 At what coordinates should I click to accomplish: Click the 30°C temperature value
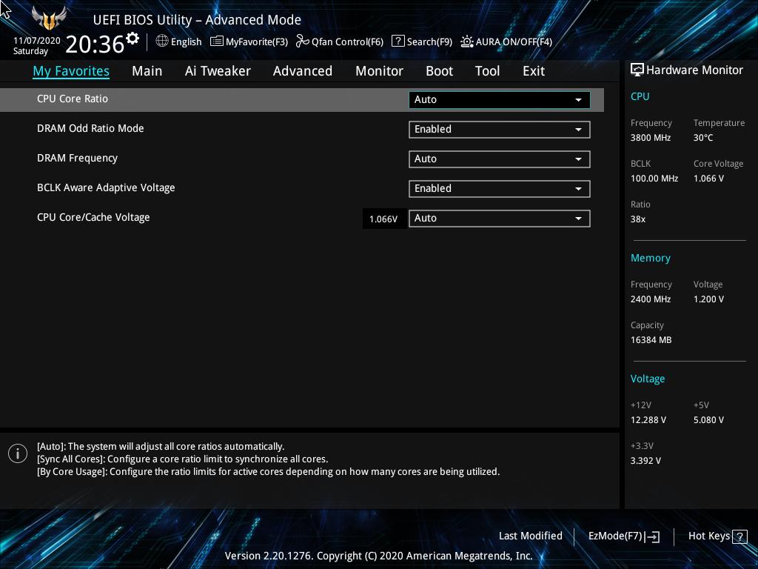click(x=703, y=138)
